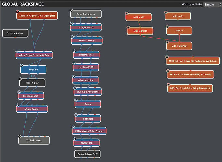Select the To Rackspaces block
222x162 pixels.
point(34,140)
